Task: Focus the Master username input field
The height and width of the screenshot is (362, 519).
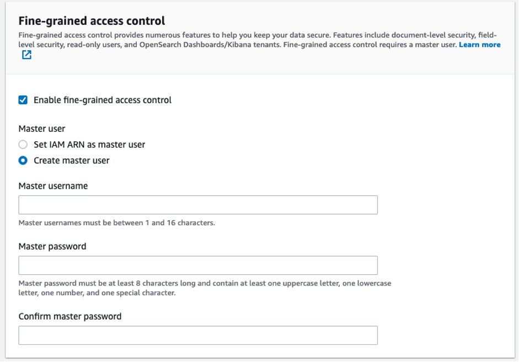Action: click(x=198, y=205)
